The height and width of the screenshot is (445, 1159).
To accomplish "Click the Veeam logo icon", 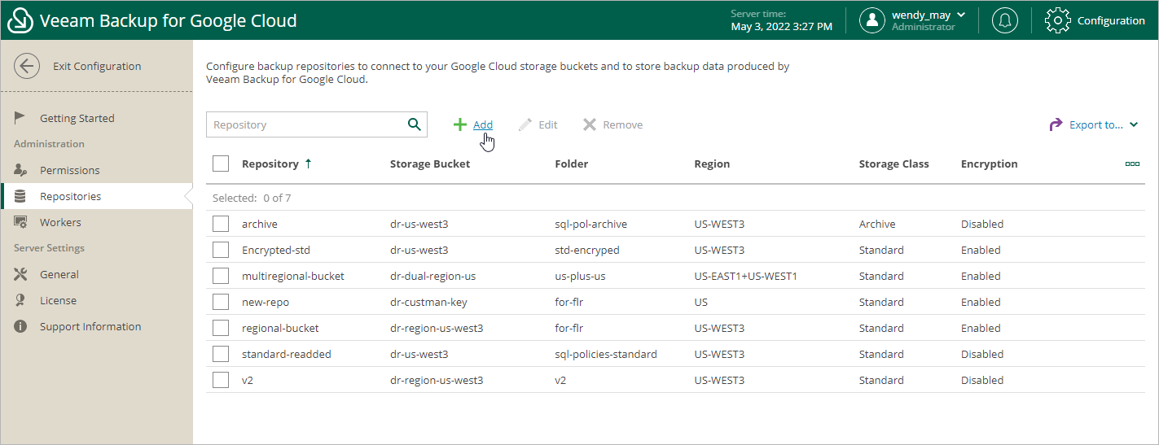I will (20, 20).
